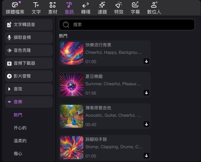The width and height of the screenshot is (201, 162).
Task: Click the tags 'Summer, Cheerful, Pleasur…'
Action: point(113,84)
